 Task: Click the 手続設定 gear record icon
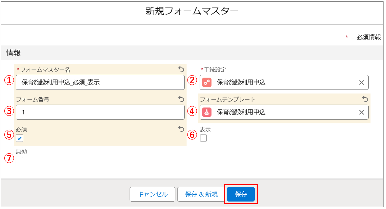pyautogui.click(x=207, y=82)
